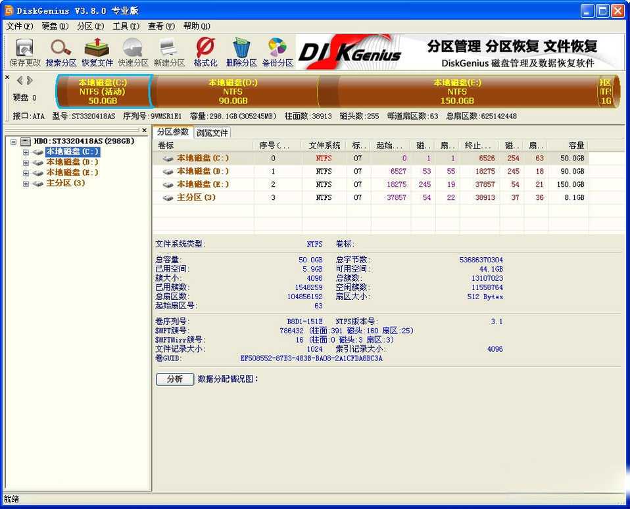This screenshot has height=509, width=630.
Task: Click the drive icon beside 本地磁盘(E:) in tree
Action: pos(37,173)
